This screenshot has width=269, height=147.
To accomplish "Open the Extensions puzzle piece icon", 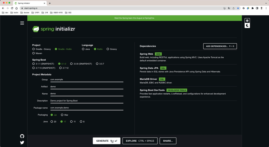I will coord(252,8).
